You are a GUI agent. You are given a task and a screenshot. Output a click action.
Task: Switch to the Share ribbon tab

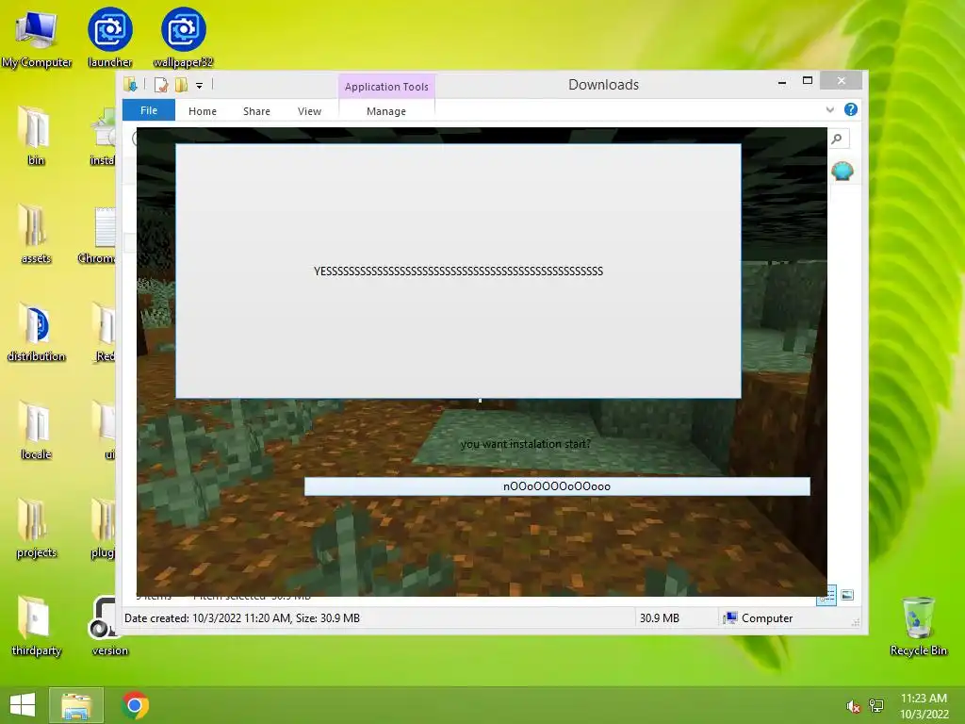click(256, 111)
